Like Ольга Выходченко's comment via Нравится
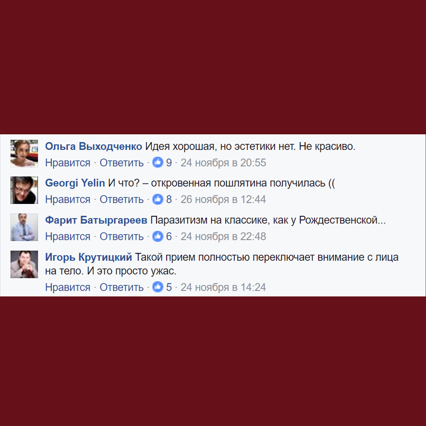426x426 pixels. coord(68,163)
